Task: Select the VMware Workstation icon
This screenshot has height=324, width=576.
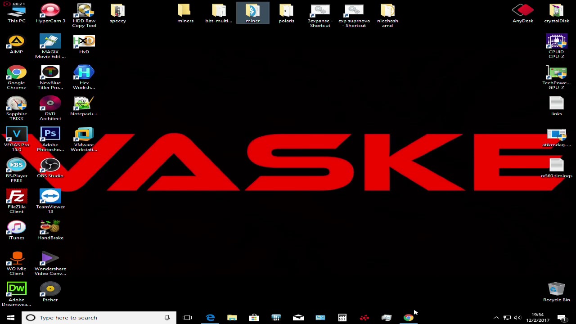Action: [84, 140]
